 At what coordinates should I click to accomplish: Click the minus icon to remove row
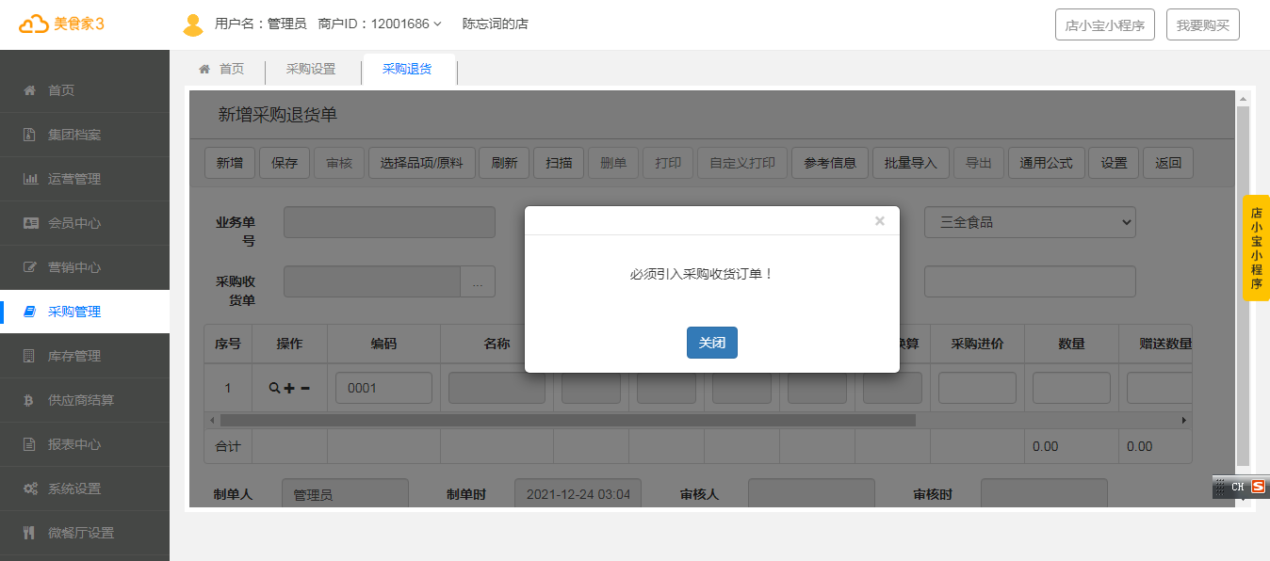click(305, 388)
